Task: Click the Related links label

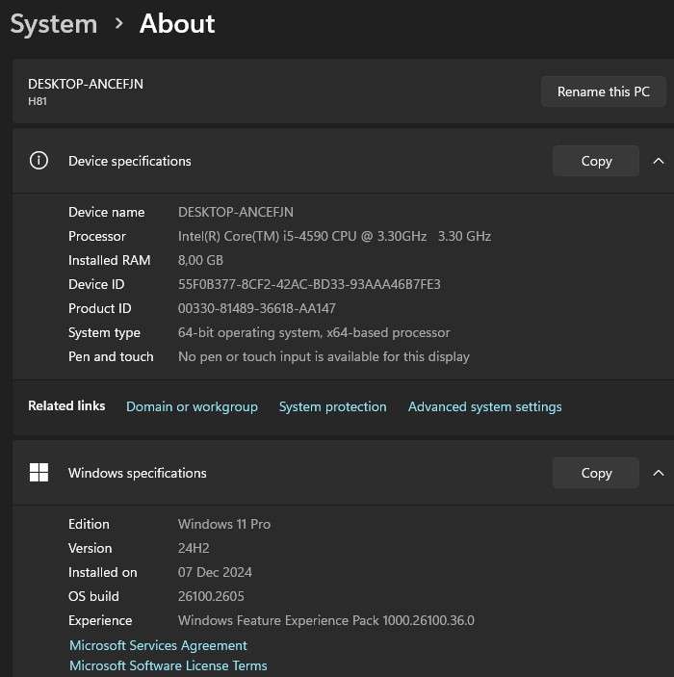Action: tap(66, 405)
